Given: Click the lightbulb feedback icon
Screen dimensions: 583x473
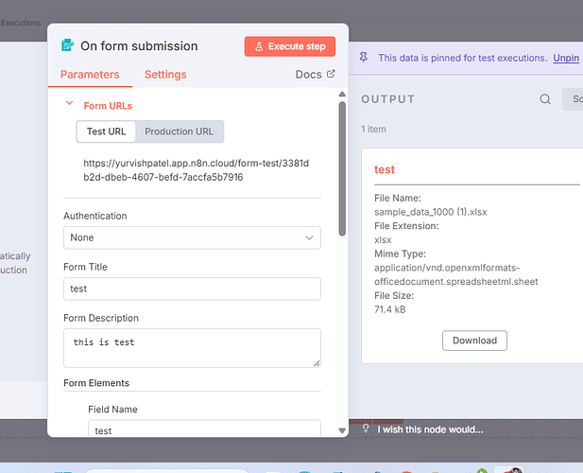Looking at the screenshot, I should (x=367, y=429).
